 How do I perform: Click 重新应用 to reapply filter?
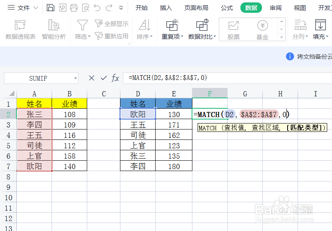click(x=115, y=35)
